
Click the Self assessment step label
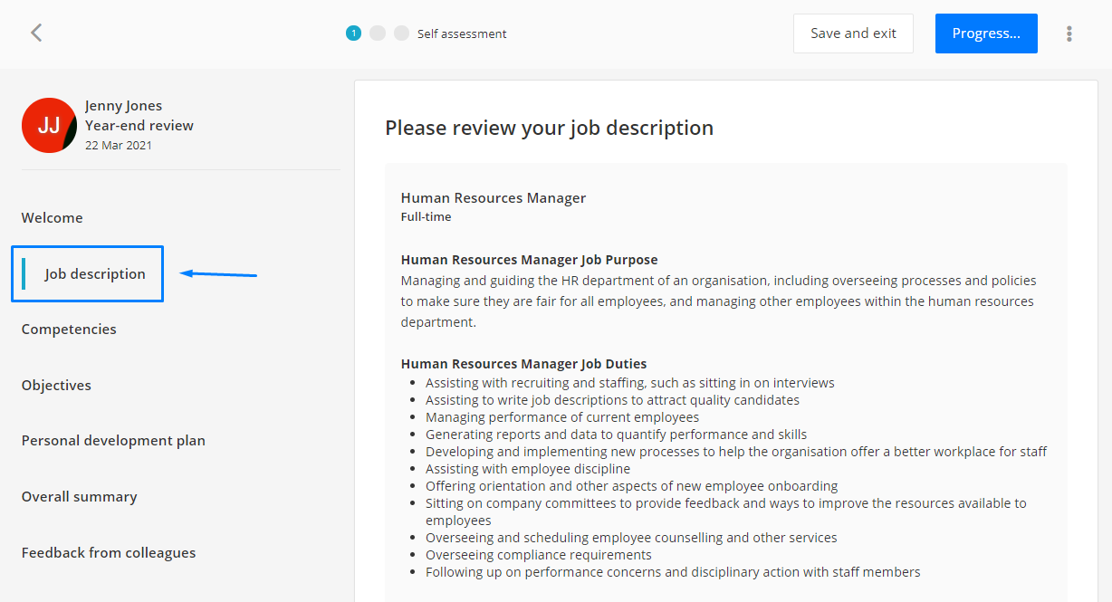tap(462, 33)
